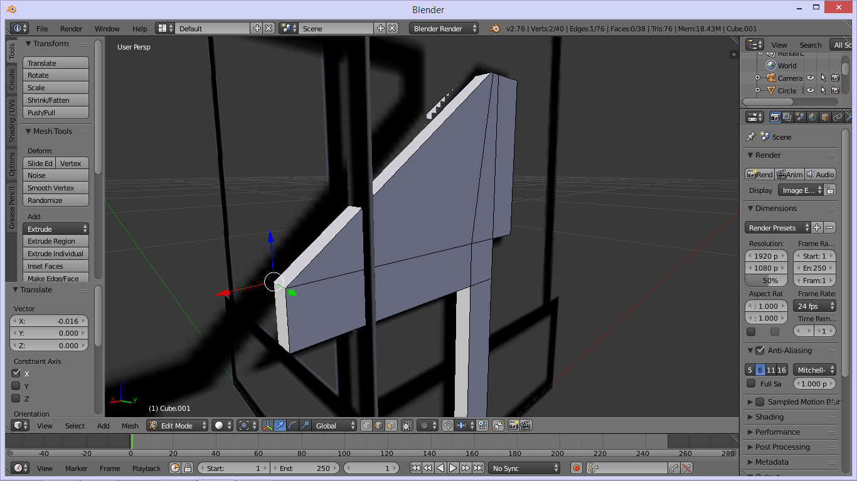This screenshot has height=481, width=857.
Task: Click the OpenGL render image icon
Action: (x=514, y=425)
